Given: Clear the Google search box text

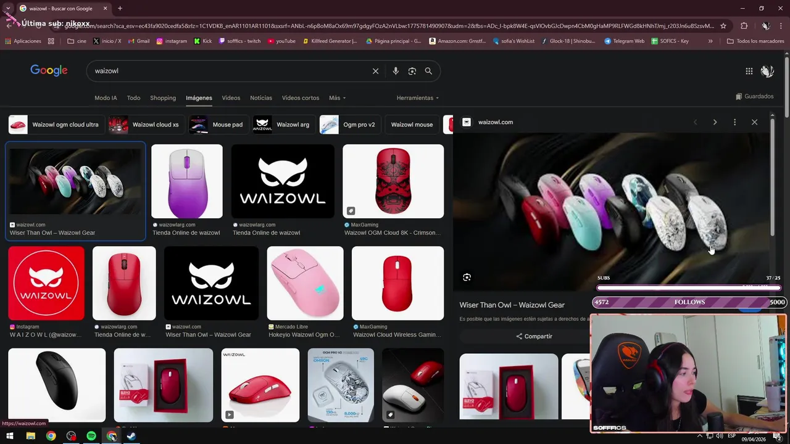Looking at the screenshot, I should (x=375, y=71).
